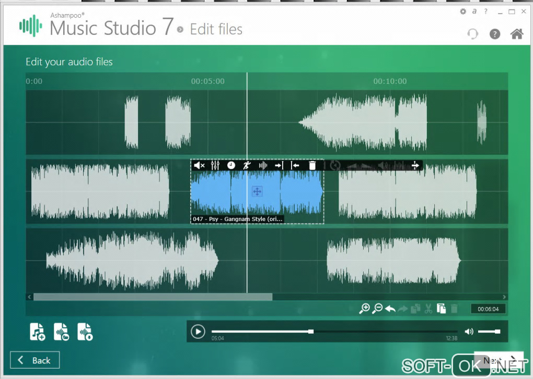Open the waveform effect tool in the clip toolbar
This screenshot has width=533, height=379.
263,165
